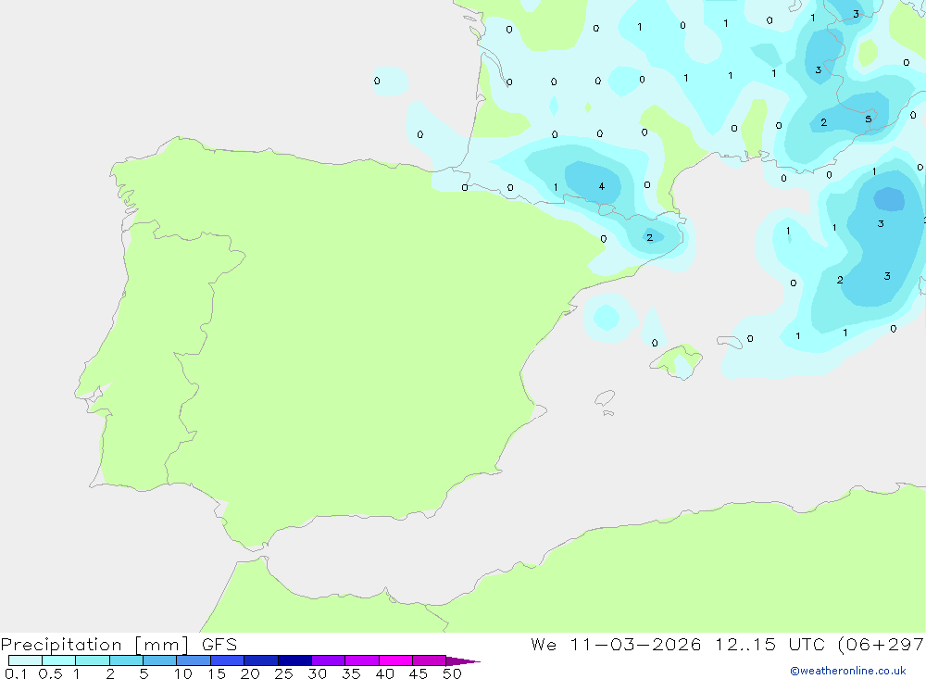Open the weatheronline.co.uk copyright link
This screenshot has height=679, width=926.
848,671
